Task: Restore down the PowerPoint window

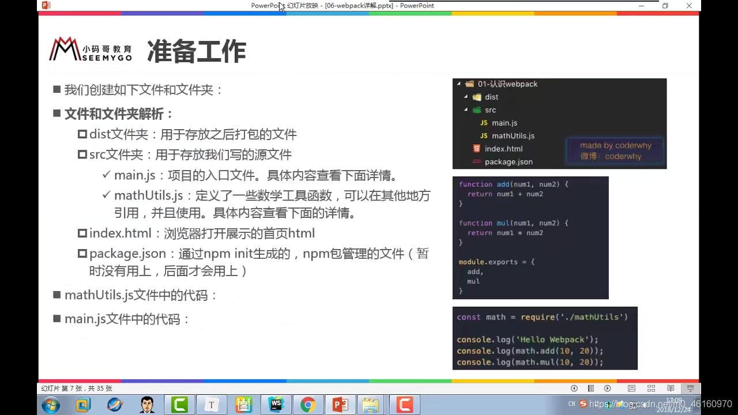Action: tap(665, 5)
